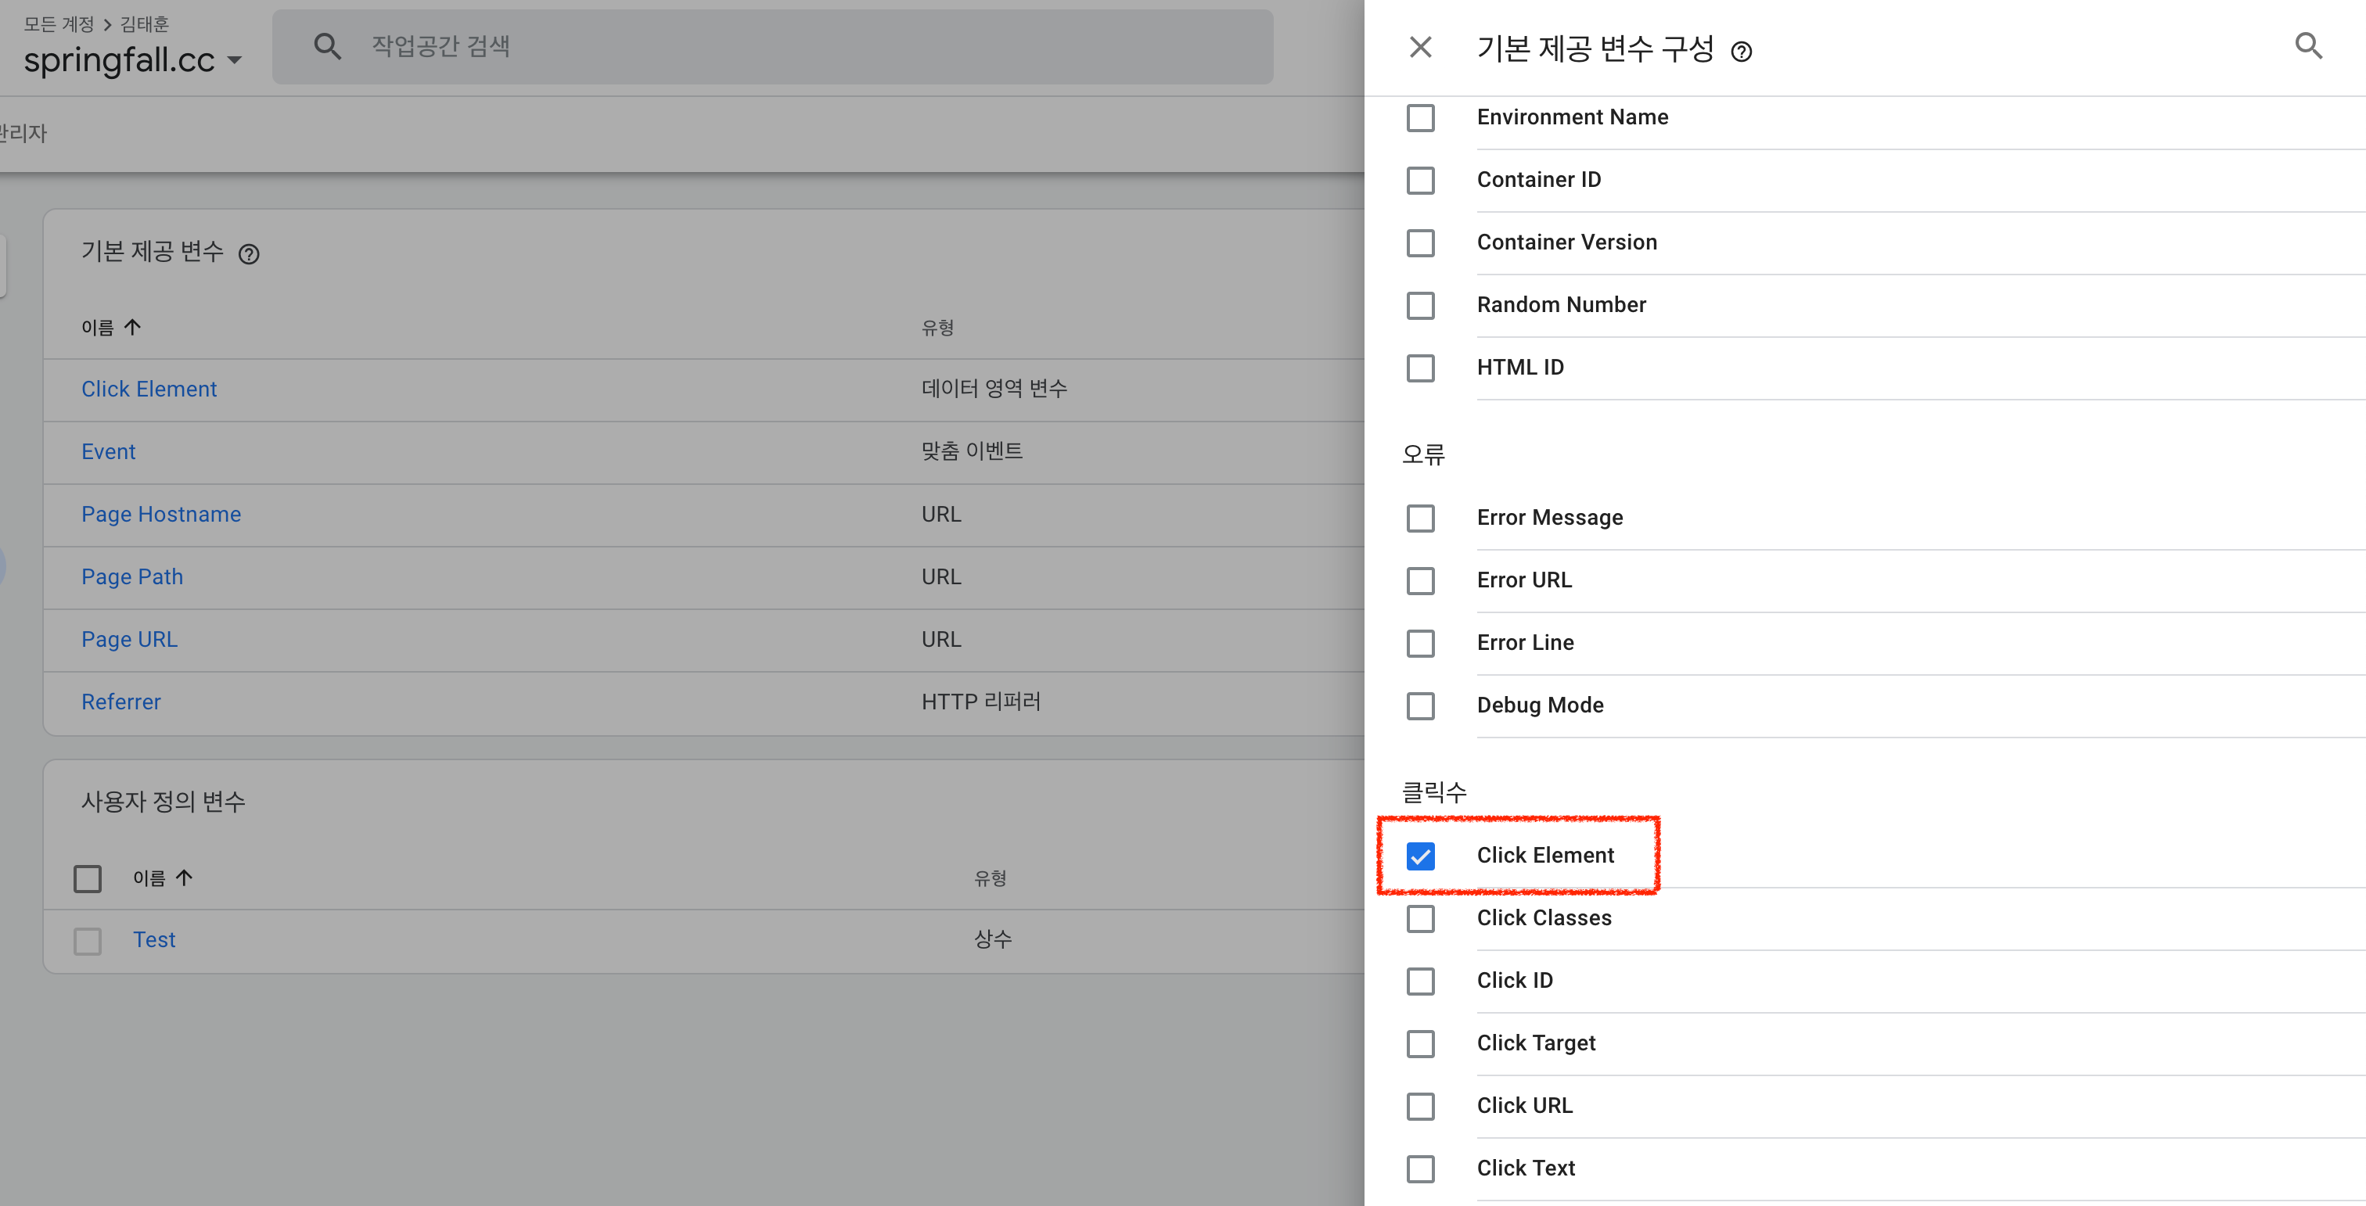Click the search icon in panel header

pyautogui.click(x=2308, y=46)
